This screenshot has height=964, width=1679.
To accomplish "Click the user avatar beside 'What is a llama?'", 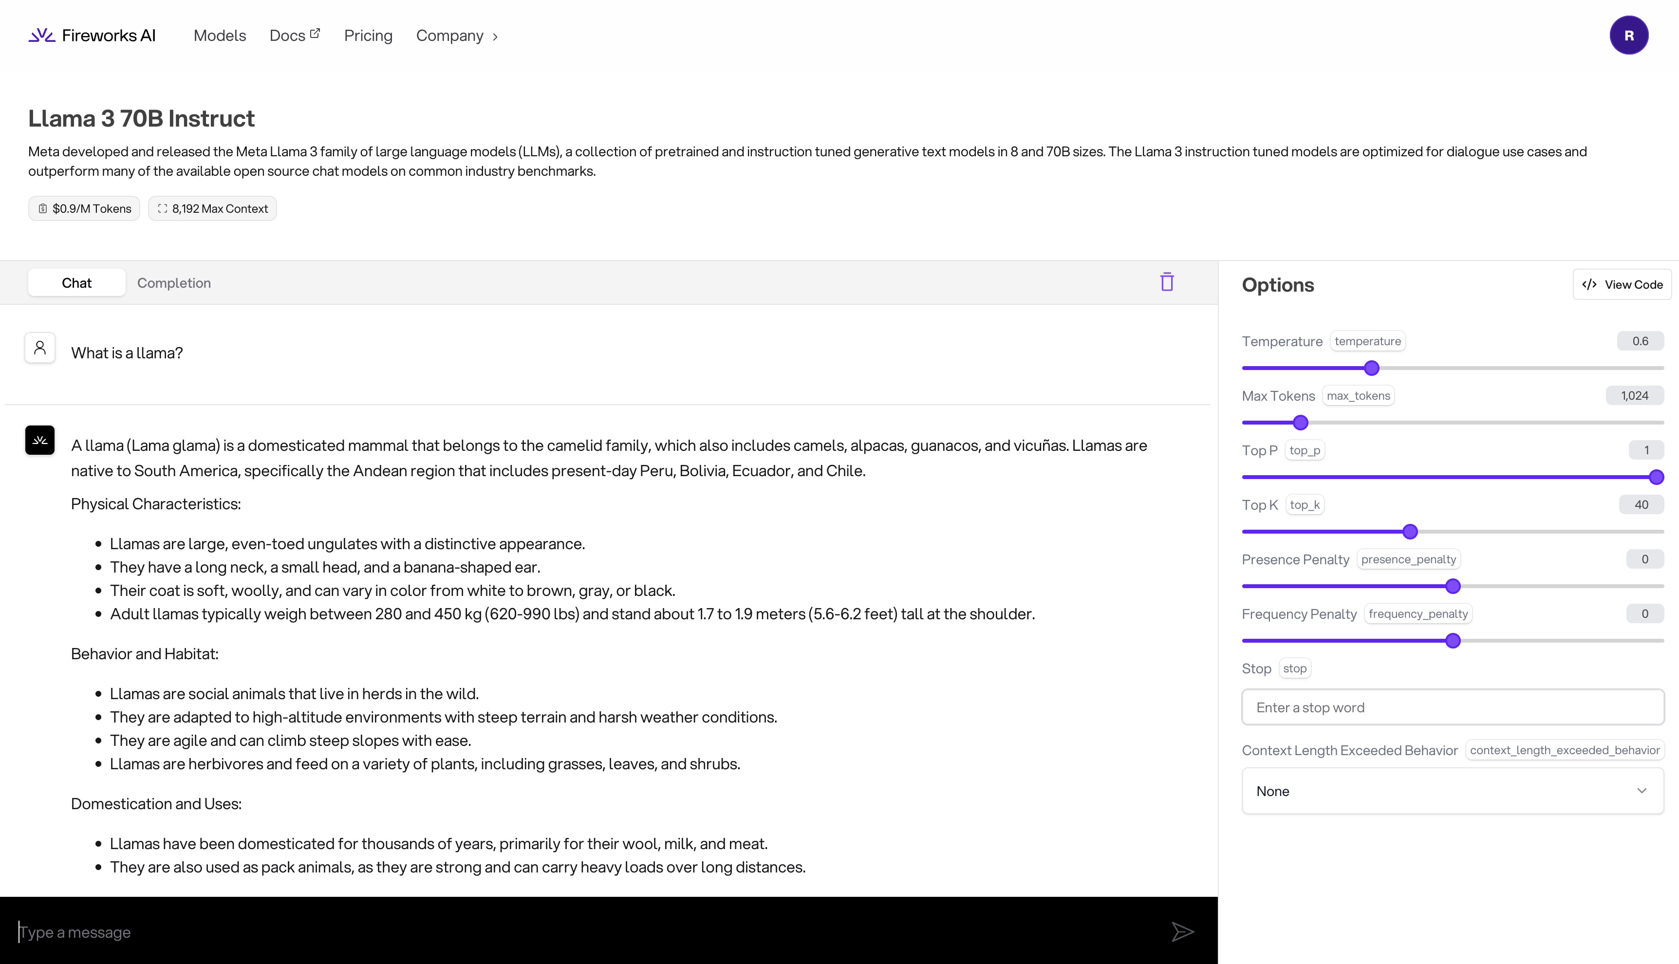I will coord(40,348).
